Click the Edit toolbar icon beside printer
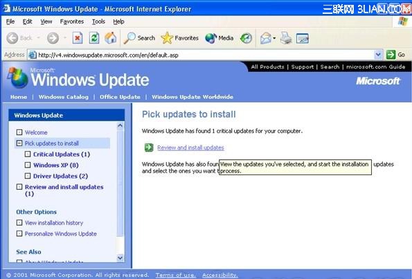 303,38
